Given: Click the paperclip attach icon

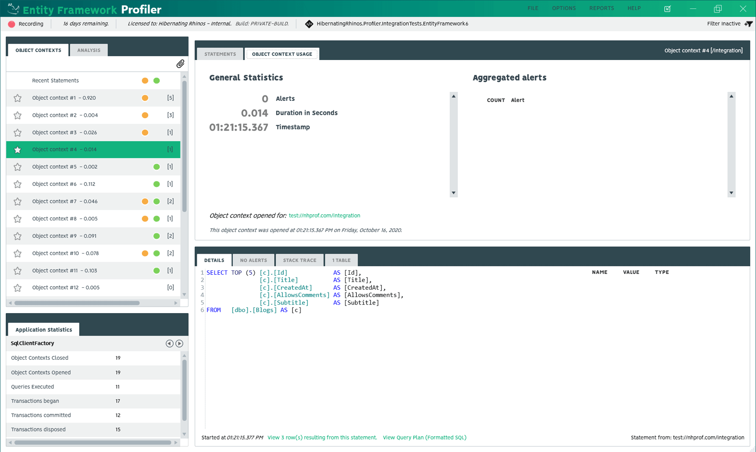Looking at the screenshot, I should 180,64.
